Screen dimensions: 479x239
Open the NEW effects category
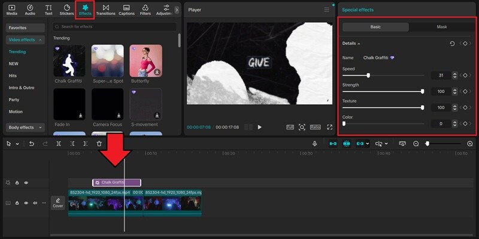13,64
